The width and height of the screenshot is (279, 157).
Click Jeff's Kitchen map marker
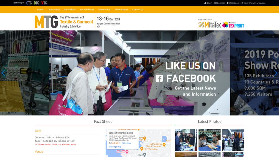click(x=164, y=145)
